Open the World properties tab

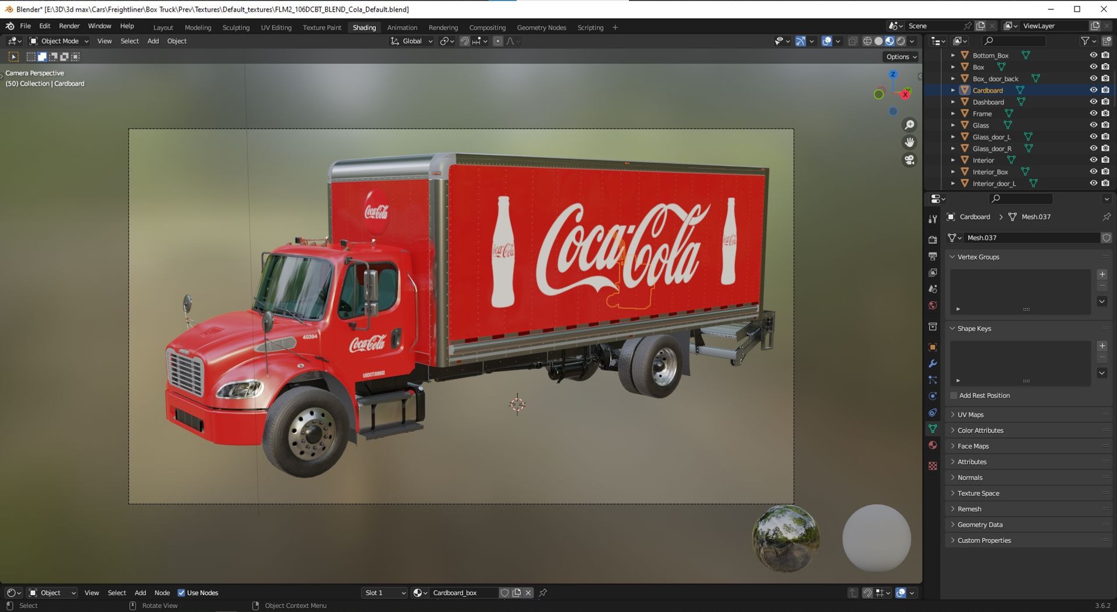click(933, 305)
